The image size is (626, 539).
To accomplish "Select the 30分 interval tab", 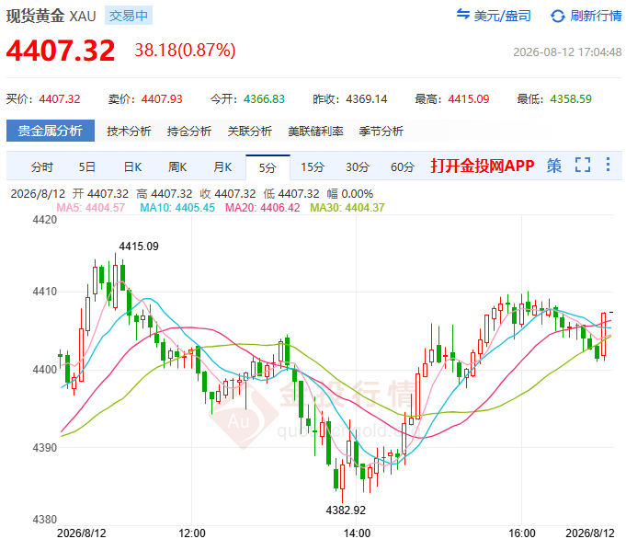I will (x=358, y=167).
